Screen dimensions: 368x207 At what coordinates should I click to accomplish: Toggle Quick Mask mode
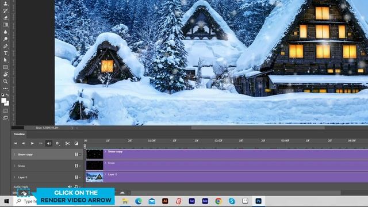tap(5, 111)
